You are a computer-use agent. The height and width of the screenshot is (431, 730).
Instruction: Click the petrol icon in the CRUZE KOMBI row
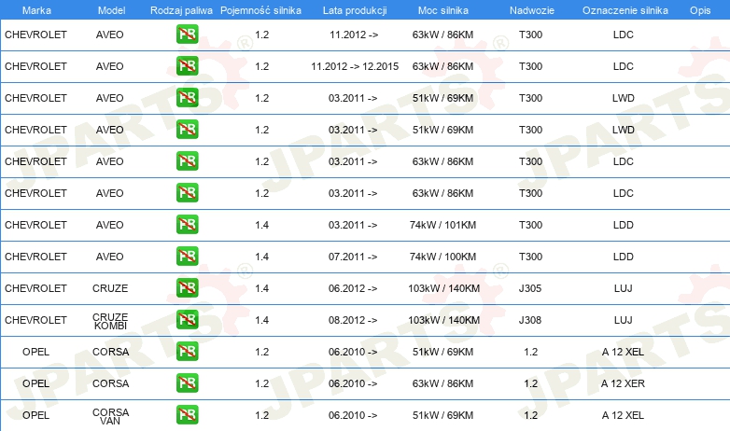187,319
